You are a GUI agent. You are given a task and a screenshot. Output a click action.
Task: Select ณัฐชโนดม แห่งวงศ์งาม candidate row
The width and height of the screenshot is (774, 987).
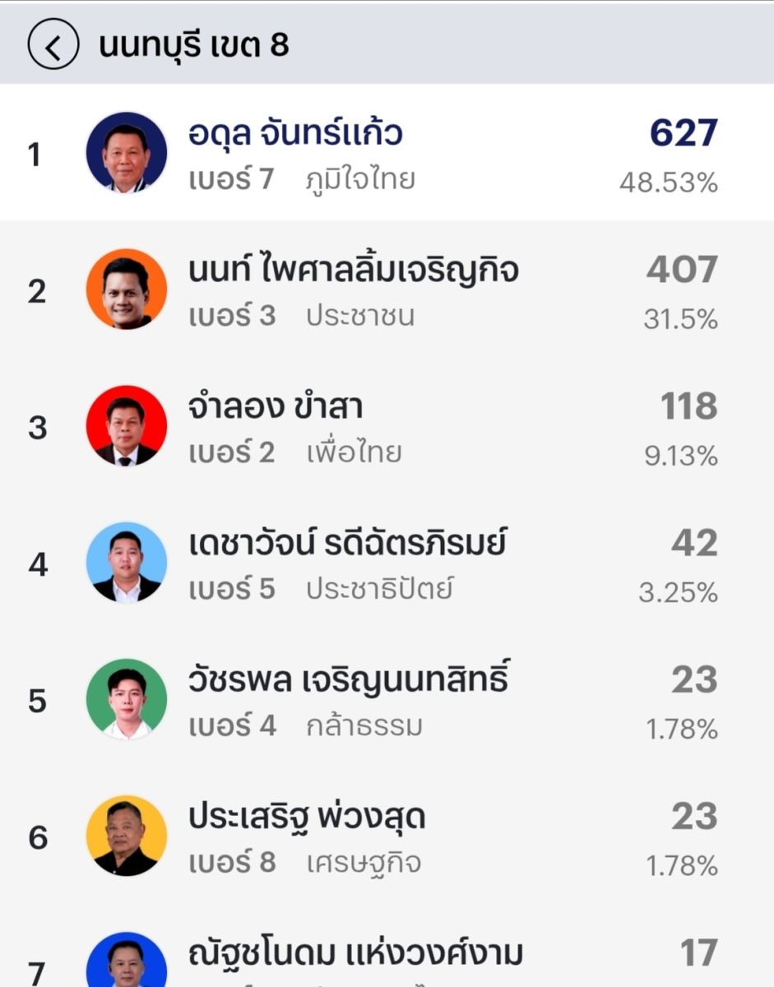coord(355,954)
